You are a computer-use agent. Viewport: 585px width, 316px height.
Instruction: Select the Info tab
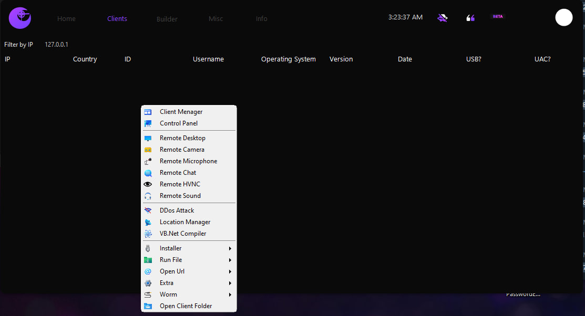tap(262, 19)
